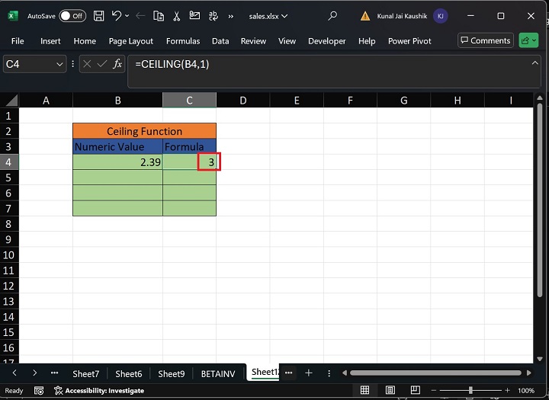Switch to Page Break Preview icon
Screen dimensions: 549x400
coord(416,390)
